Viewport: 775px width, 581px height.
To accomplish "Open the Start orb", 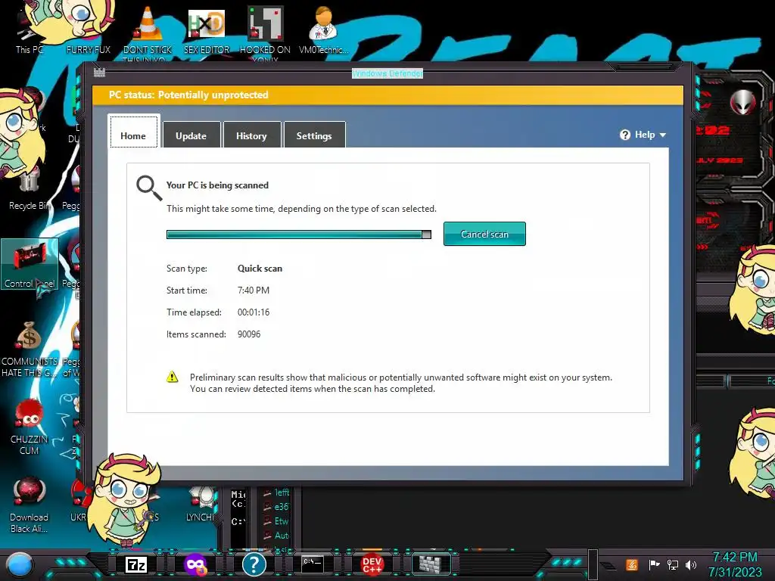I will click(x=19, y=565).
